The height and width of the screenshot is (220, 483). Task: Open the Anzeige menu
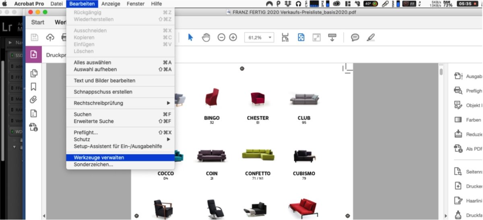(x=110, y=4)
